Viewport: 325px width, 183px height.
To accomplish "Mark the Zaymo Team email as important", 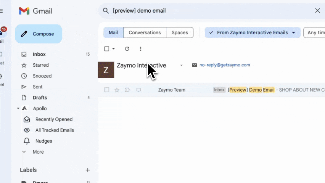I will [127, 90].
